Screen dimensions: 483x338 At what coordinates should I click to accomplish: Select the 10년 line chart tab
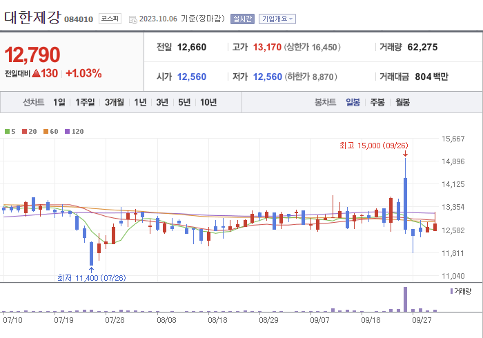coord(208,102)
